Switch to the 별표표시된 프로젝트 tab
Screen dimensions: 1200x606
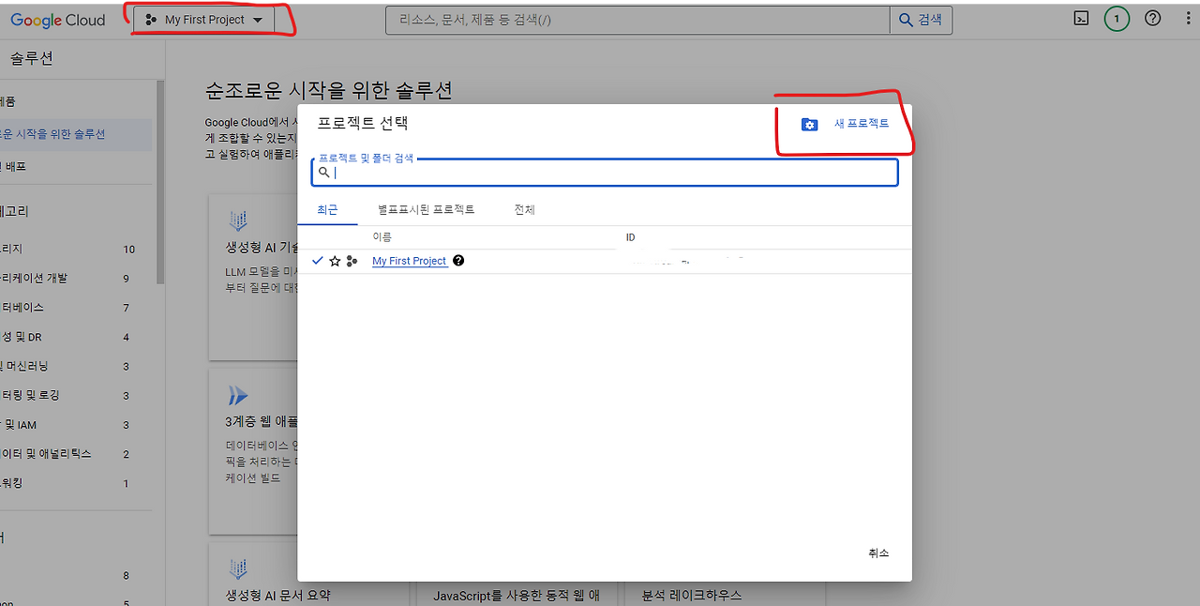(426, 210)
